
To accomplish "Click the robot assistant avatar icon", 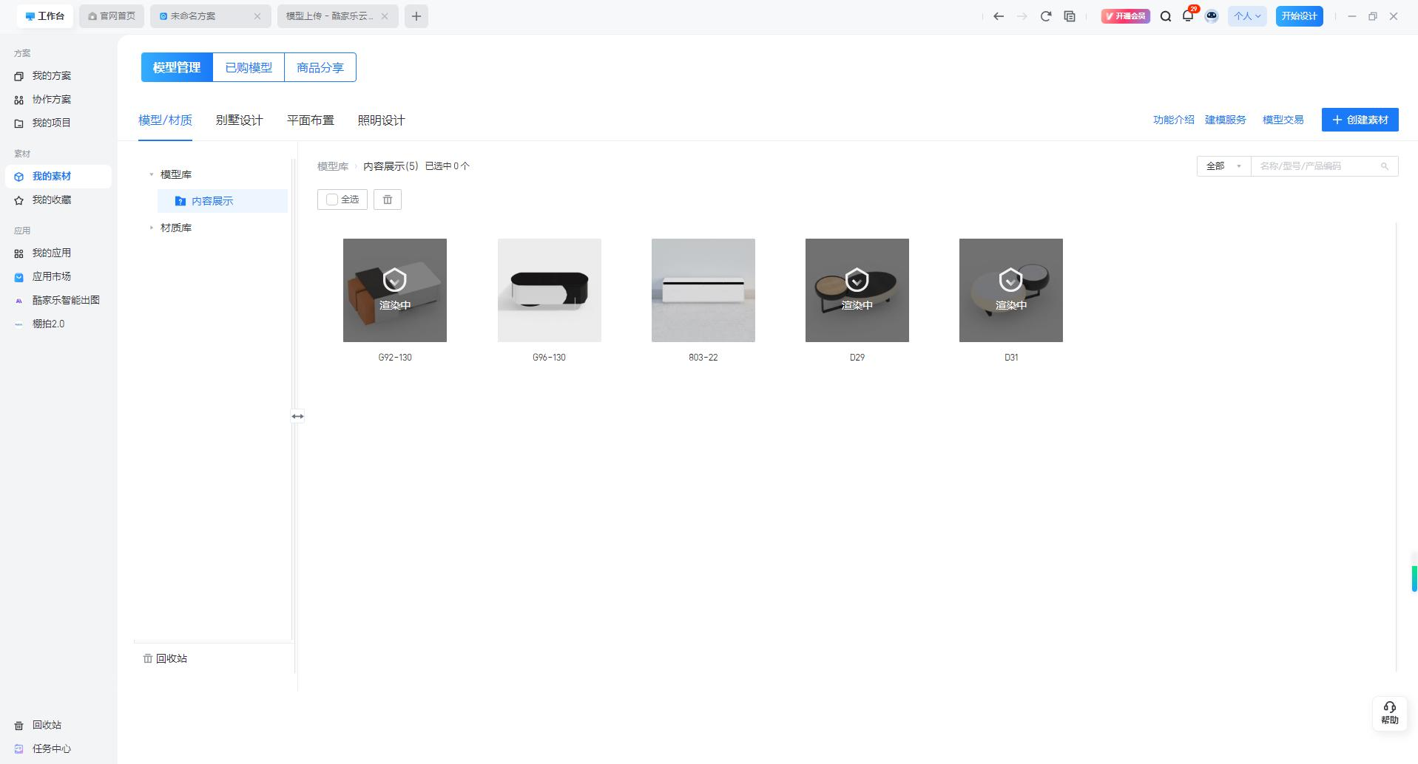I will coord(1212,16).
